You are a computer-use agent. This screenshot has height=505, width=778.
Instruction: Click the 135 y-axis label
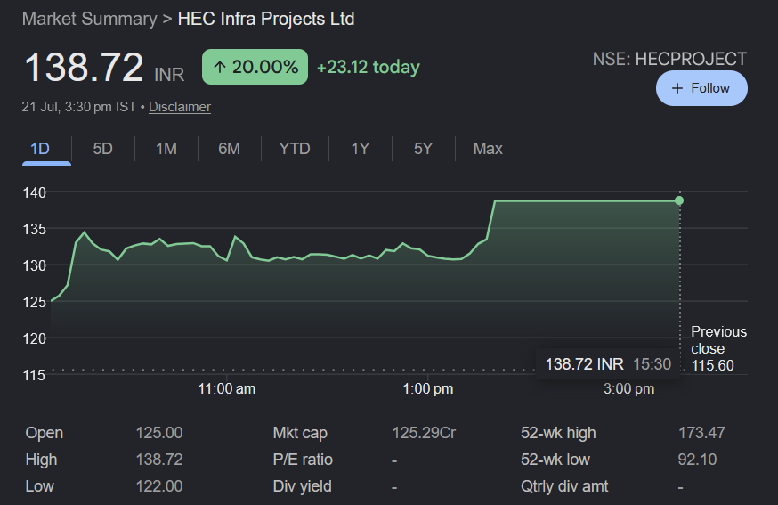coord(34,230)
